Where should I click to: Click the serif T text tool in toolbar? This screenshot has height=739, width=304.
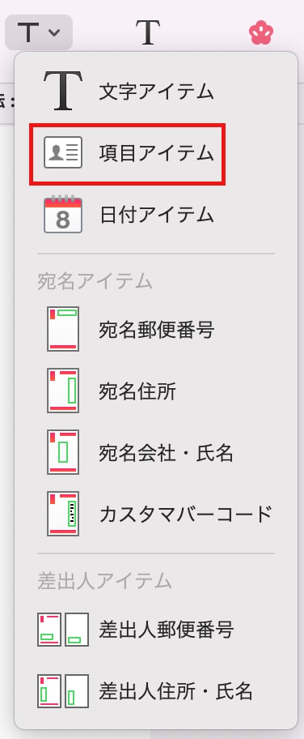click(148, 32)
